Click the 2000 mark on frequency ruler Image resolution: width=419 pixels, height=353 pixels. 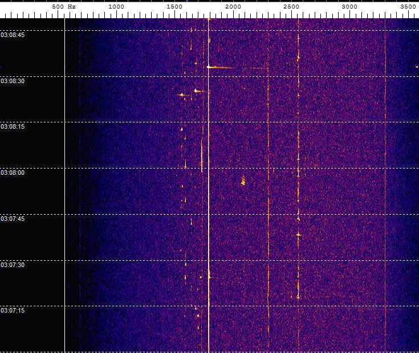pos(233,7)
